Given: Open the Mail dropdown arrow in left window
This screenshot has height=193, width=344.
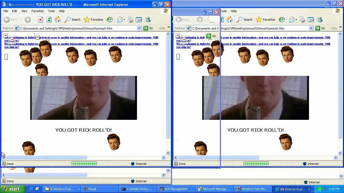Looking at the screenshot, I should 124,20.
